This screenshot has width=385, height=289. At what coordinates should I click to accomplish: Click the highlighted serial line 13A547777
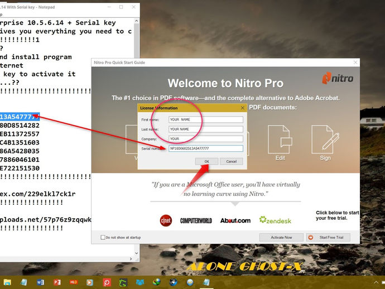20,117
